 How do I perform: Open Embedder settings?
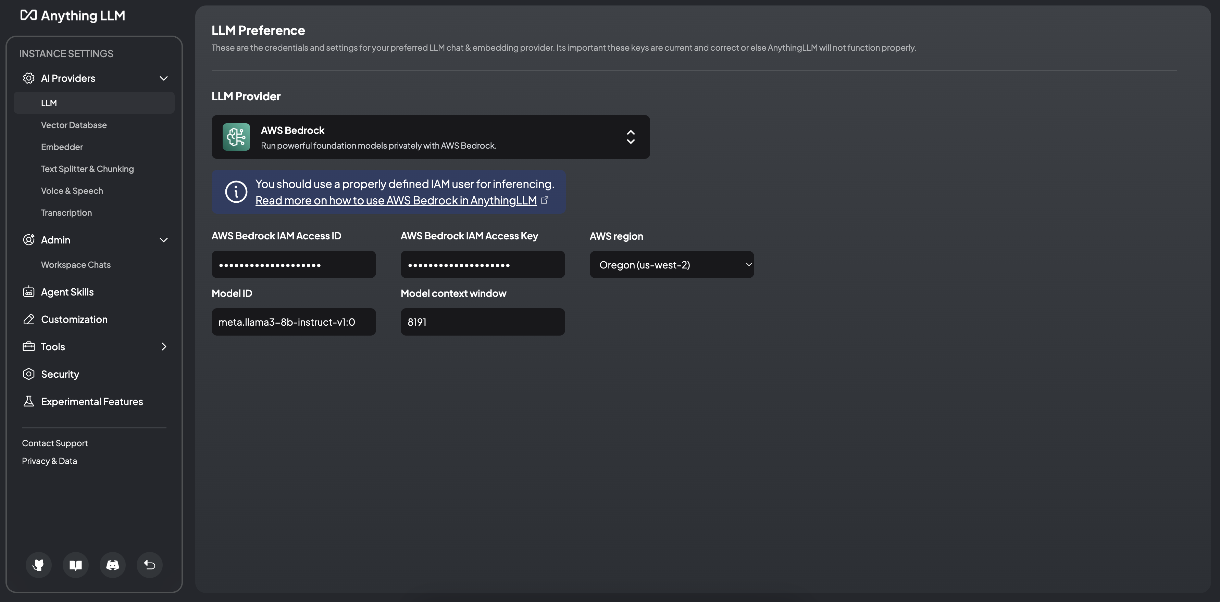click(x=62, y=147)
